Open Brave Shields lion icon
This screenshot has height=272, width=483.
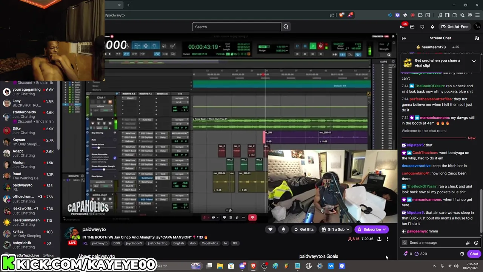(341, 15)
